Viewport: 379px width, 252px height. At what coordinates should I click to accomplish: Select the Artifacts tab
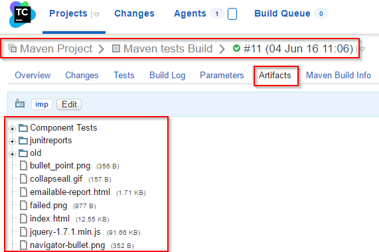pos(275,76)
